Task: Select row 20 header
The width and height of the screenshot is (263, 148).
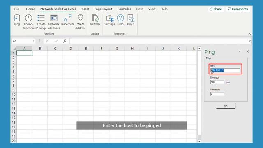Action: (14, 141)
